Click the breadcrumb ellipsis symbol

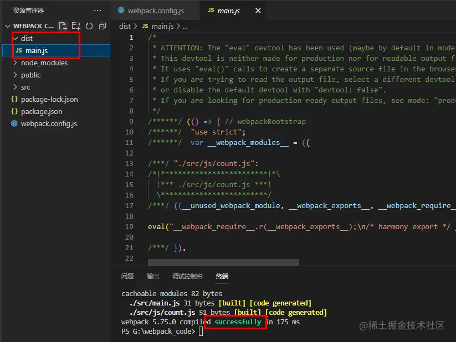[x=185, y=27]
